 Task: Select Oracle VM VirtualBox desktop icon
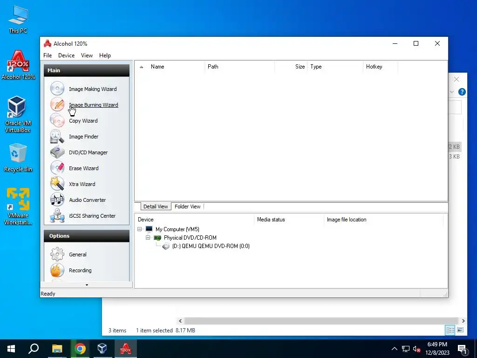[18, 114]
